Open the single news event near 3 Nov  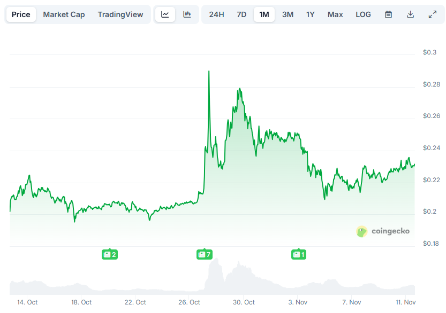(x=298, y=254)
